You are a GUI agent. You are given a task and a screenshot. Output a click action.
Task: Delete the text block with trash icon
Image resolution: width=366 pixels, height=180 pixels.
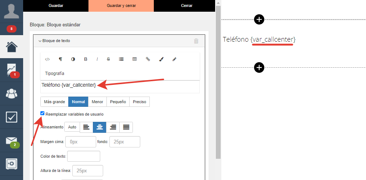(196, 41)
